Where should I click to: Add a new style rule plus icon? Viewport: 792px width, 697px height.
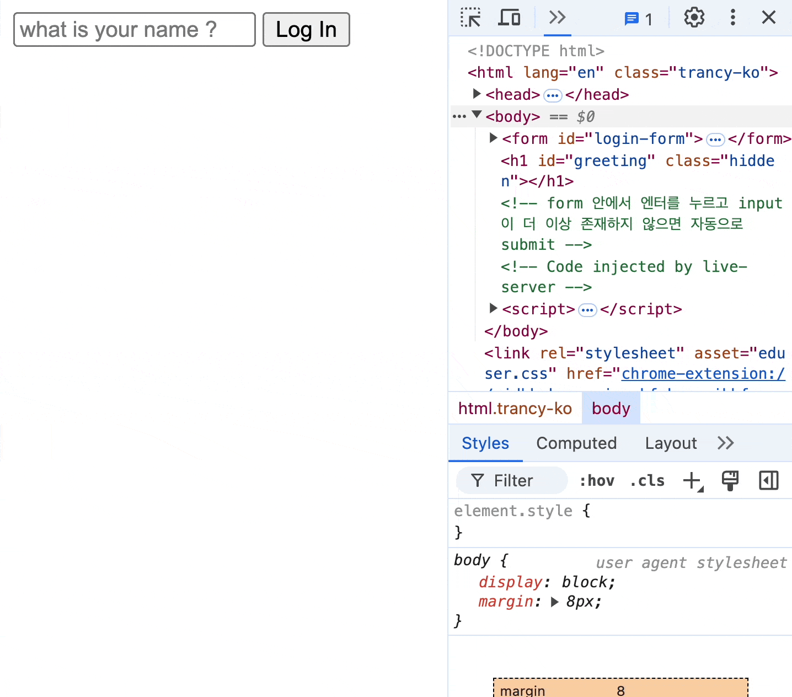693,481
